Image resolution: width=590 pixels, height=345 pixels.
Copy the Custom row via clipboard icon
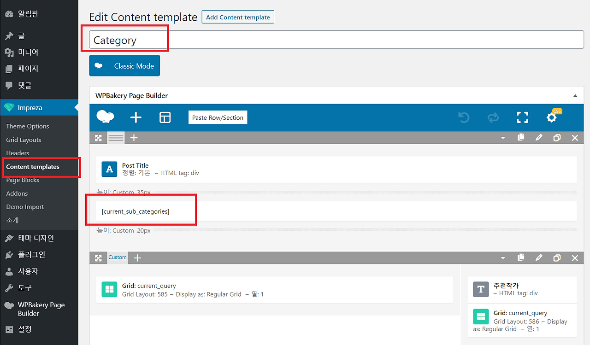[x=521, y=258]
